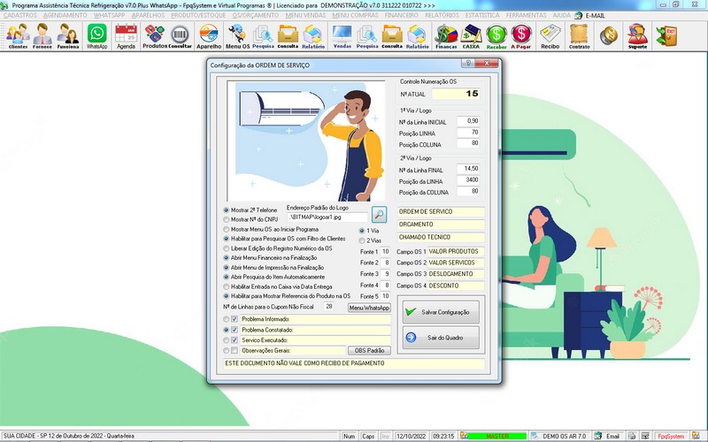
Task: Open the Clientes toolbar icon
Action: [x=17, y=35]
